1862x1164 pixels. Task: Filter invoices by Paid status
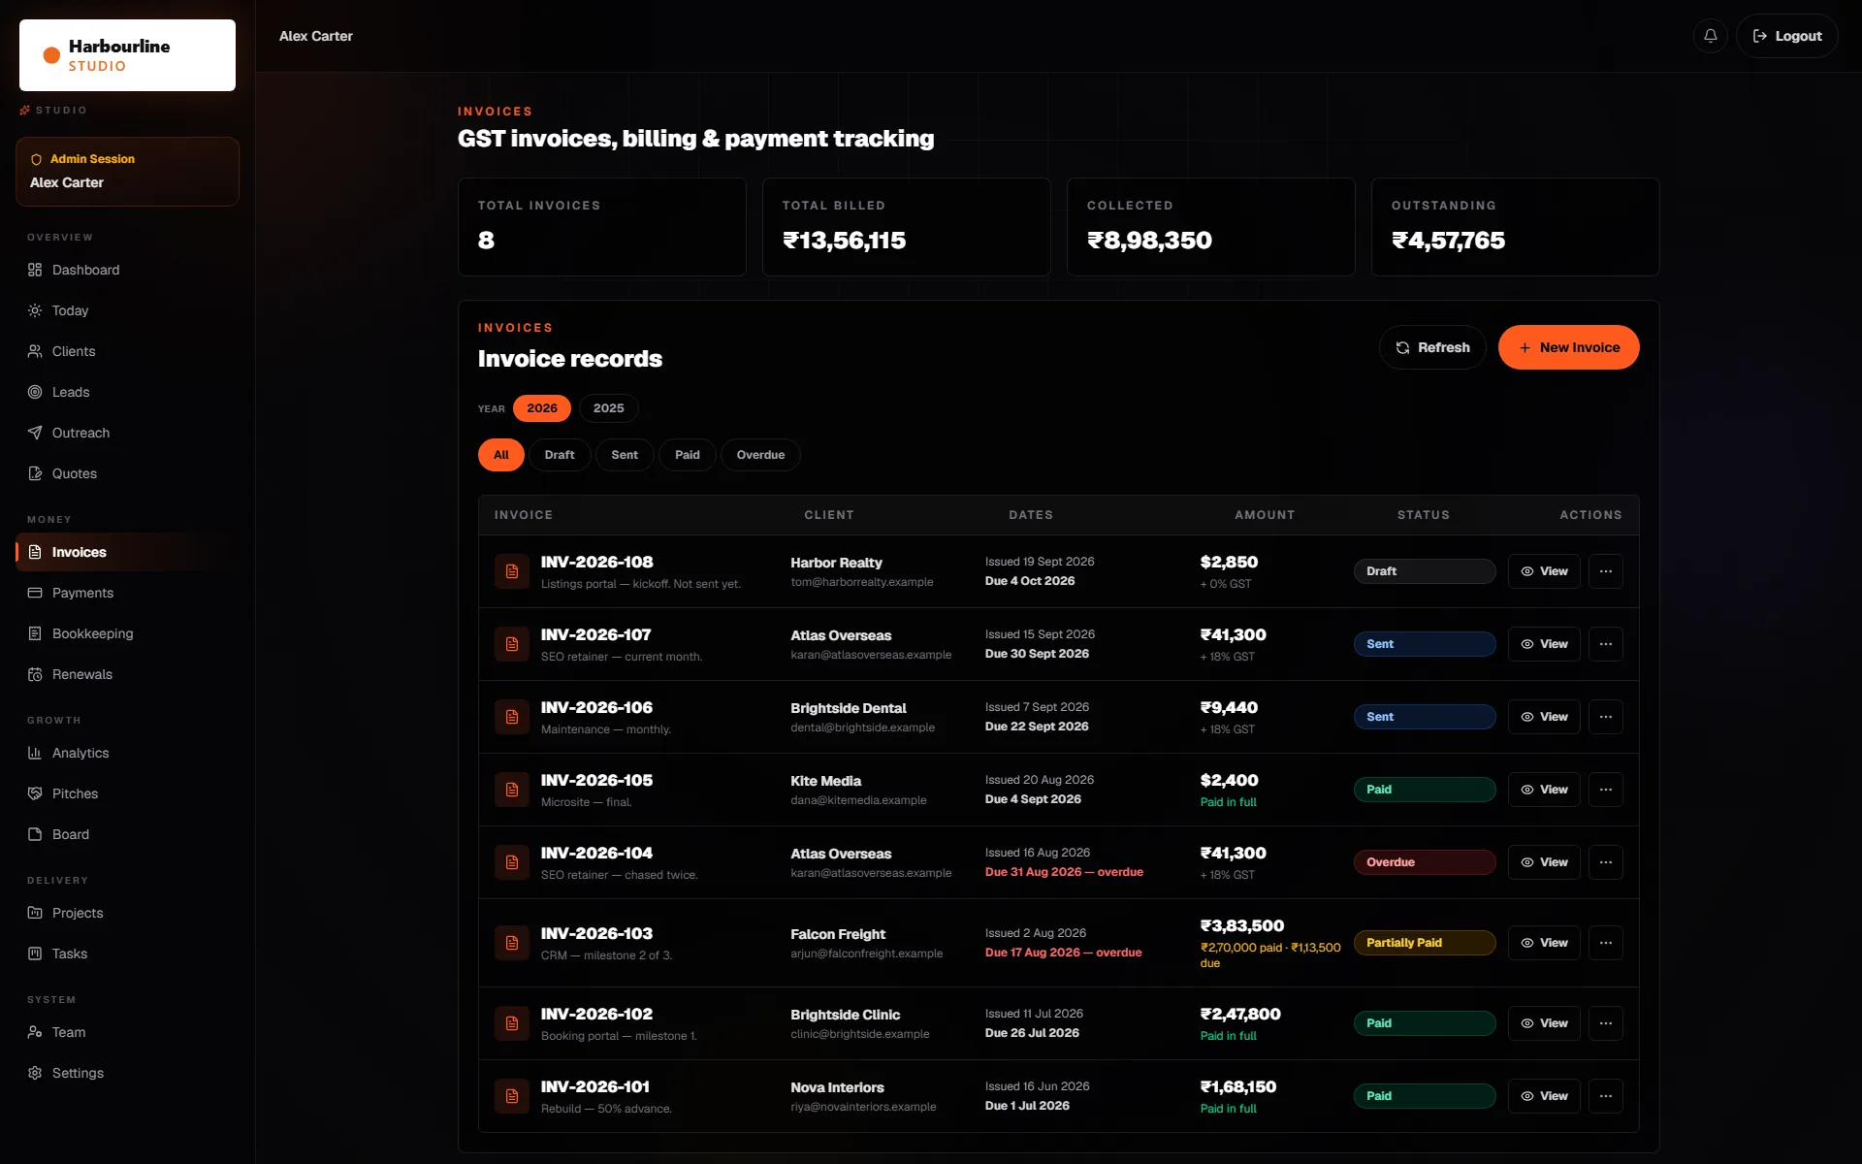[x=688, y=455]
